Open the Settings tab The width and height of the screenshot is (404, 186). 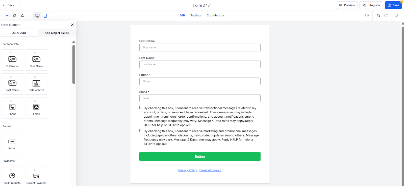[x=196, y=15]
